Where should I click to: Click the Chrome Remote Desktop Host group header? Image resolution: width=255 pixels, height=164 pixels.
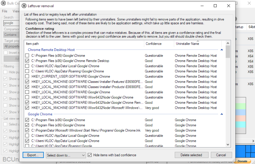[51, 50]
